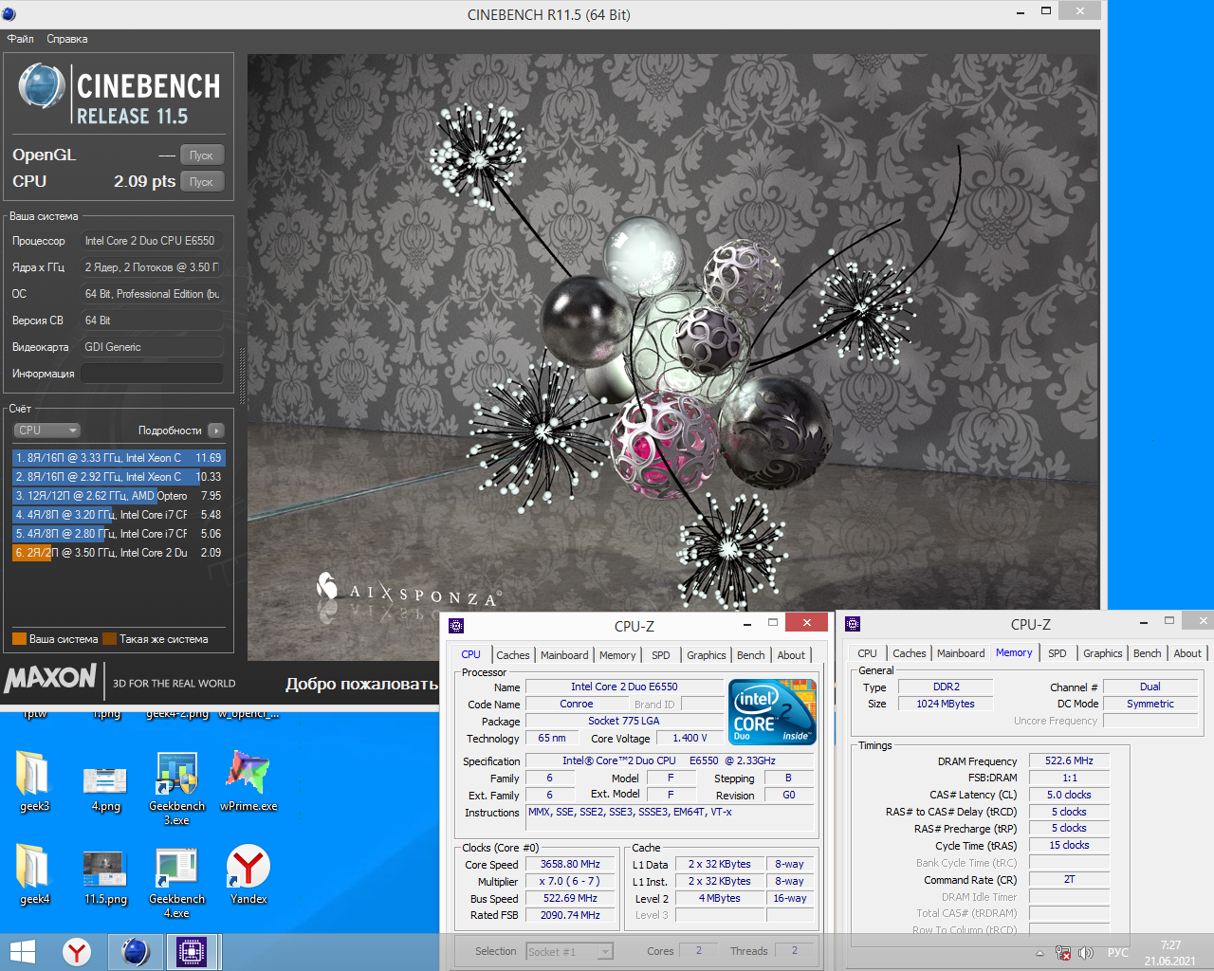Viewport: 1214px width, 971px height.
Task: Open Bench tab in right CPU-Z window
Action: coord(1148,653)
